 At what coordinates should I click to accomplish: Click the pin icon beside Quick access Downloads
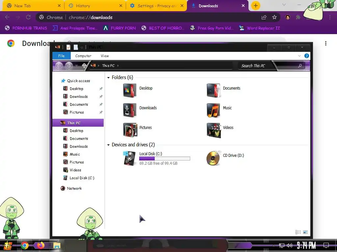coord(101,97)
